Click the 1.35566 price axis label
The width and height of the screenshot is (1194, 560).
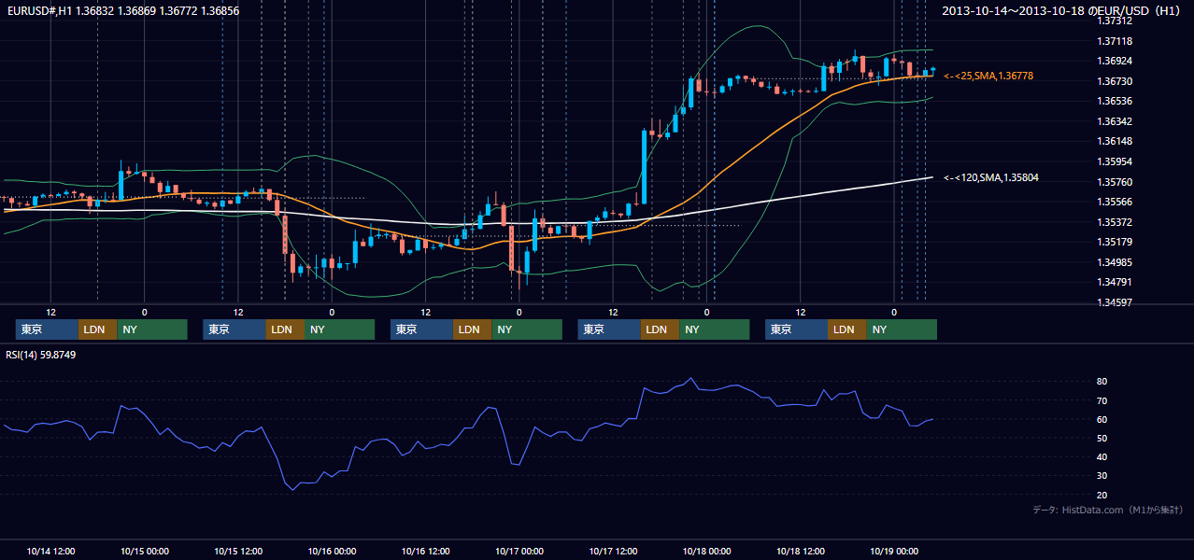(1115, 202)
